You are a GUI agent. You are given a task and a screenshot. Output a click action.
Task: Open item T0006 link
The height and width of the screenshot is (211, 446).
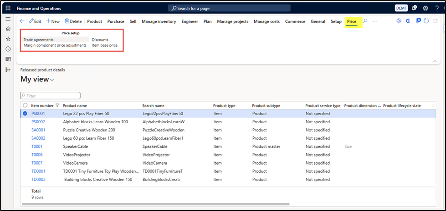[x=37, y=155]
